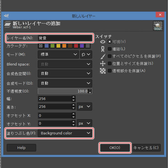Open the offset unit px dropdown

[x=85, y=123]
